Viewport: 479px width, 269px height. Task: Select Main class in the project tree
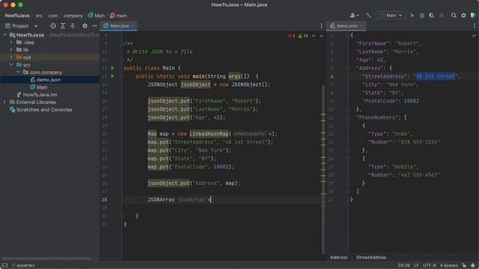click(x=42, y=87)
